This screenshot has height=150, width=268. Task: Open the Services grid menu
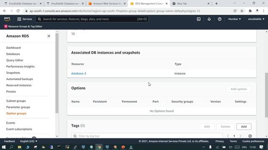click(x=25, y=19)
